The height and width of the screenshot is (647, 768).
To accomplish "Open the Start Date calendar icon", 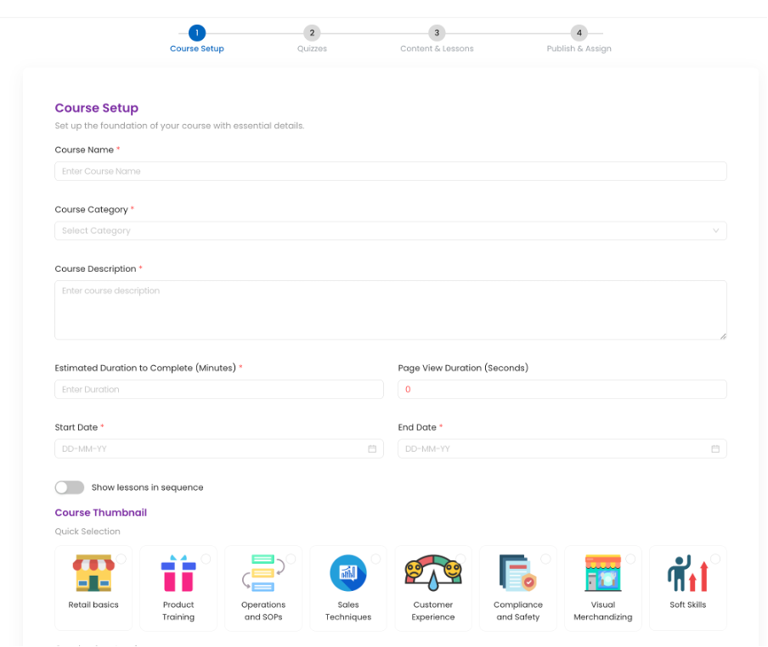I will (372, 449).
